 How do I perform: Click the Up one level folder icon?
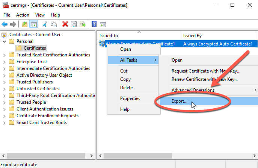tap(25, 24)
